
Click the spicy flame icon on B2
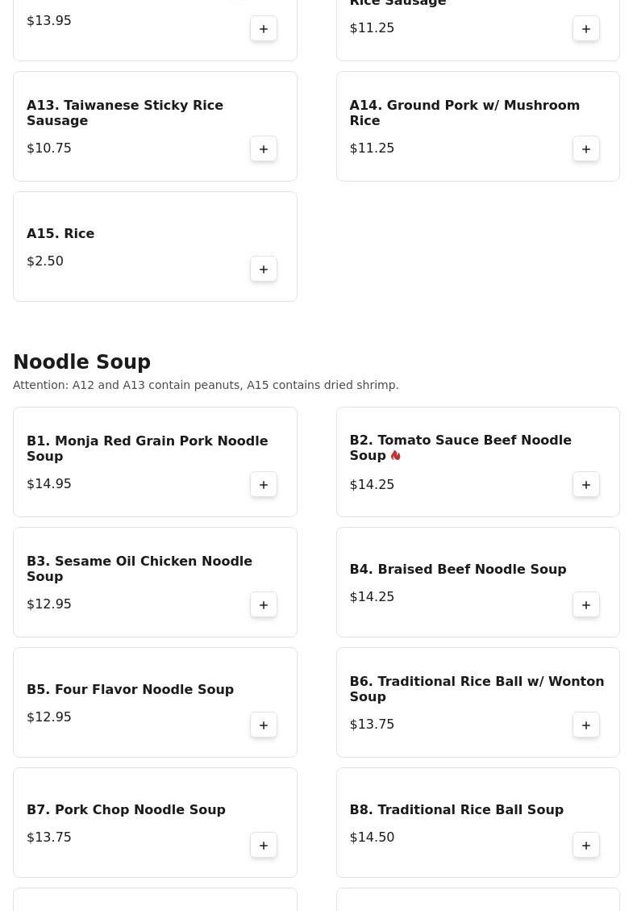click(x=395, y=455)
